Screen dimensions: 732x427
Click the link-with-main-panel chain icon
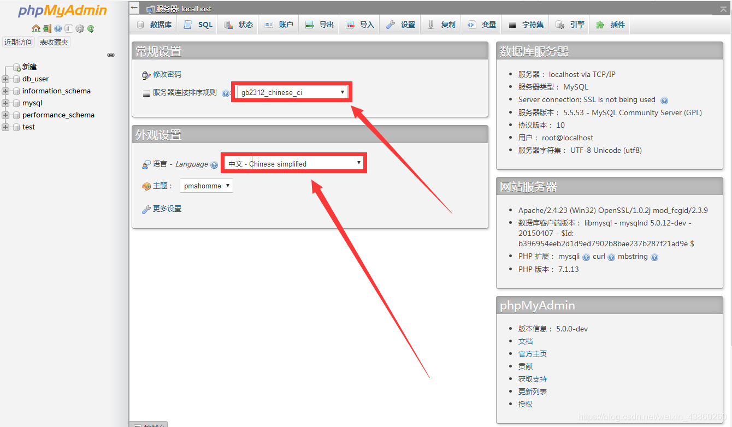click(111, 55)
